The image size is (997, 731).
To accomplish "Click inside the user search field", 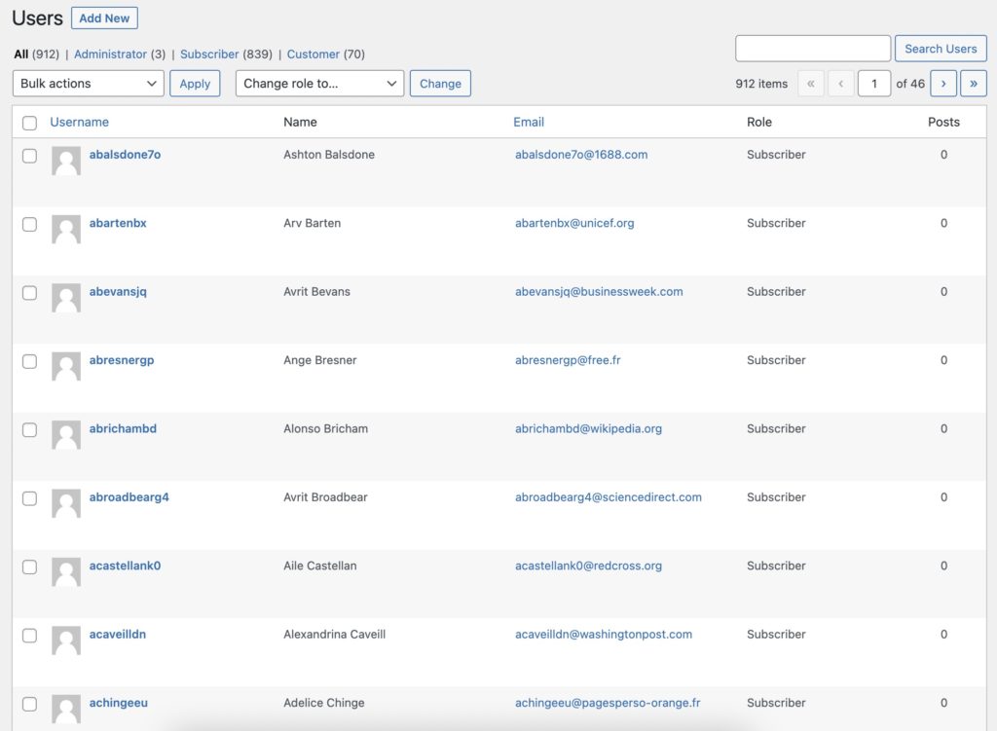I will tap(812, 48).
